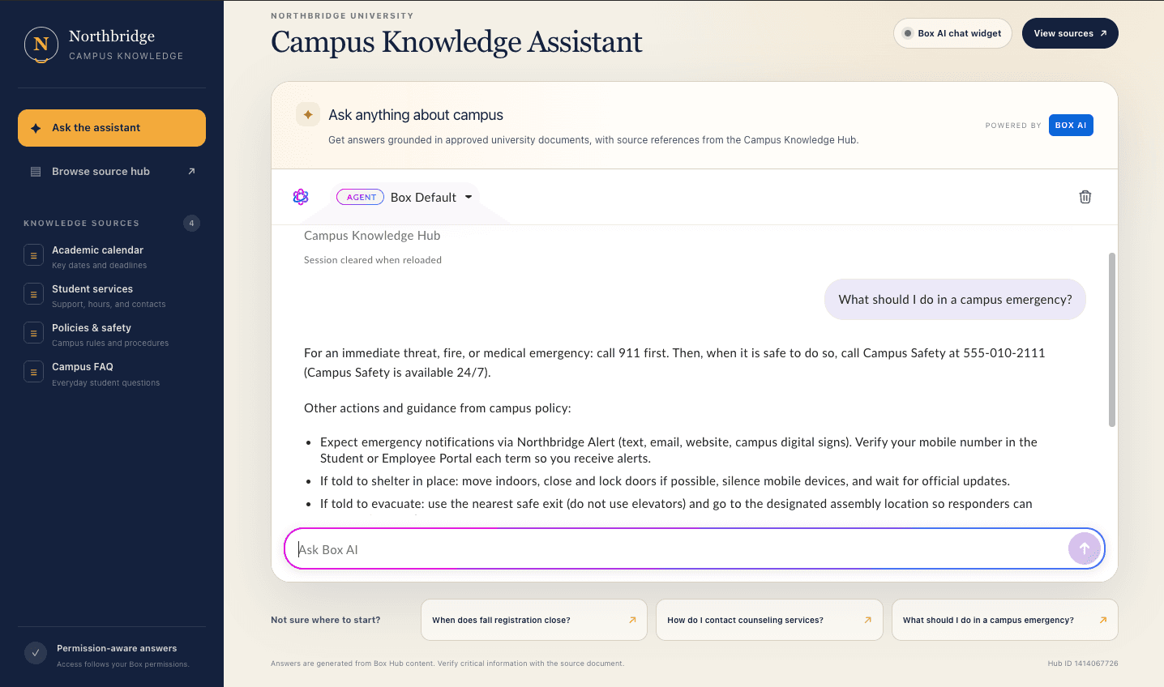Click the Everyday student questions subtitle
This screenshot has height=687, width=1164.
[x=106, y=383]
